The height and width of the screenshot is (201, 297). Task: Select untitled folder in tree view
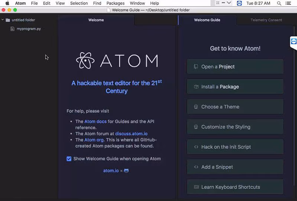pos(23,20)
